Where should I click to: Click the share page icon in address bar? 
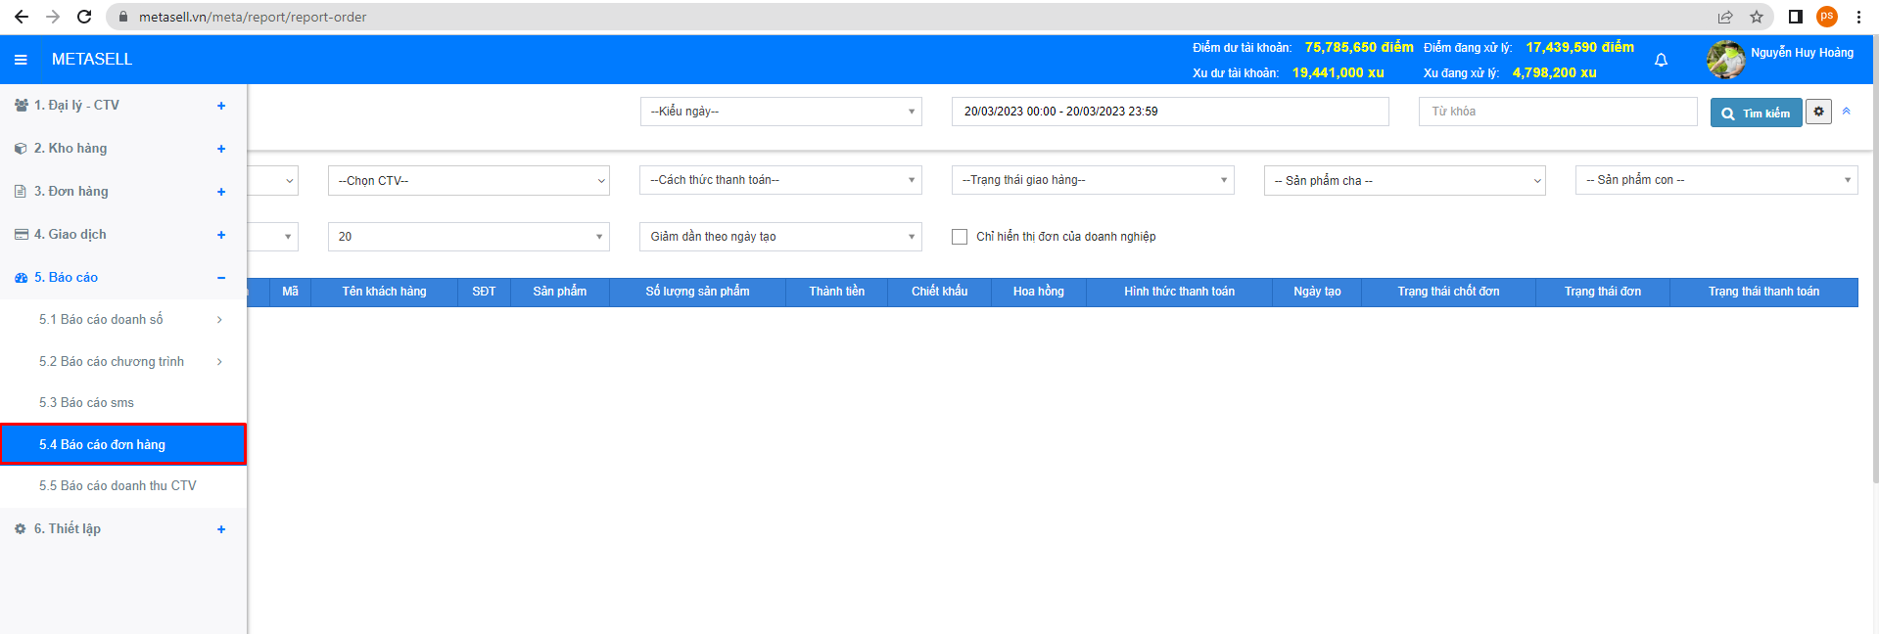coord(1725,17)
